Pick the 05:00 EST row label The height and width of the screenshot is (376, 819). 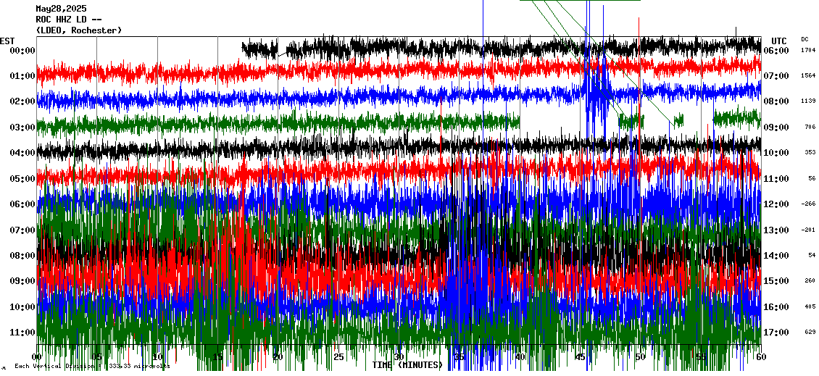pos(22,179)
